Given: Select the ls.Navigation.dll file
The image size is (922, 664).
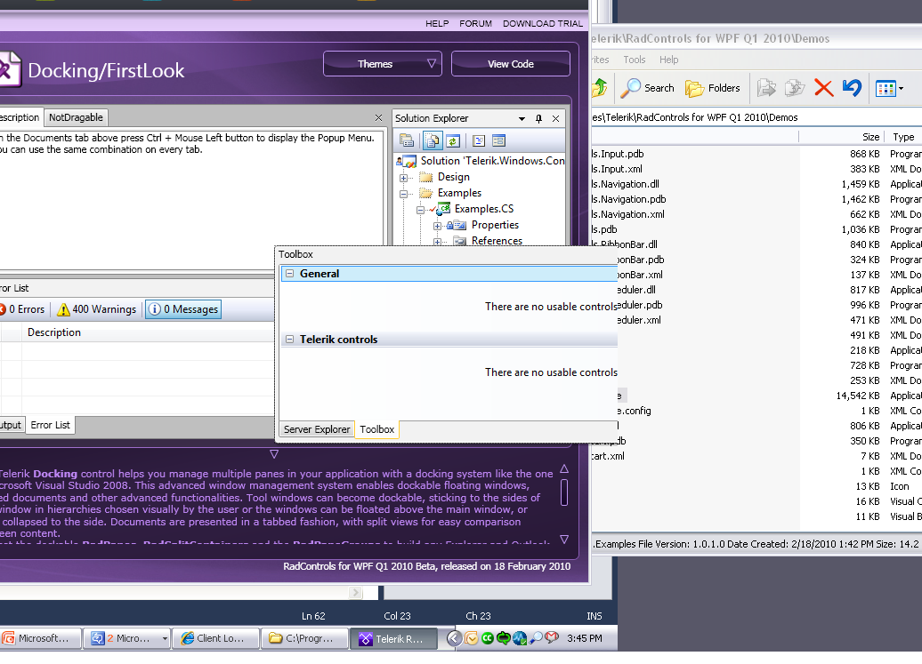Looking at the screenshot, I should click(625, 184).
